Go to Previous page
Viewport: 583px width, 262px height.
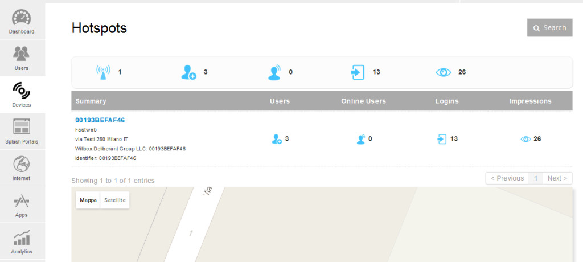(x=507, y=178)
